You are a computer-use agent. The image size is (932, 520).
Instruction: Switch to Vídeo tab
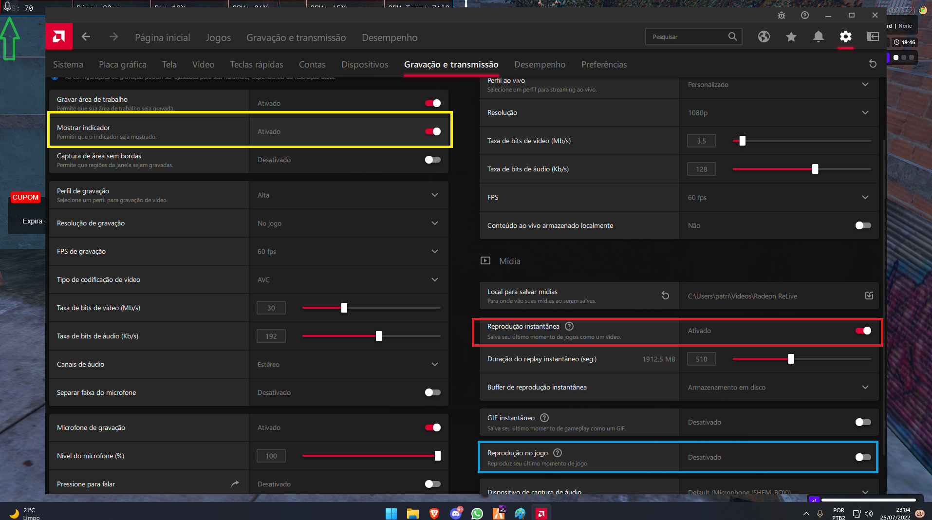point(203,64)
